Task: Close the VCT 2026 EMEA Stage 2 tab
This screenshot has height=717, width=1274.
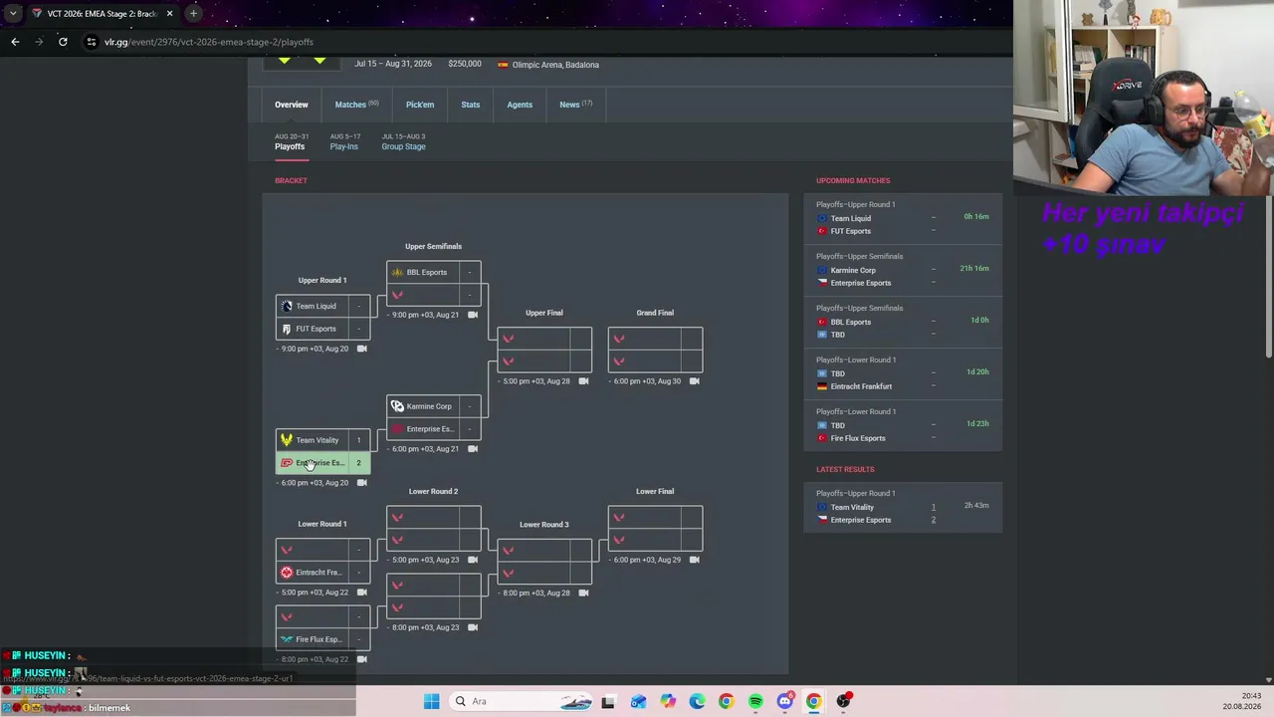Action: pyautogui.click(x=169, y=14)
